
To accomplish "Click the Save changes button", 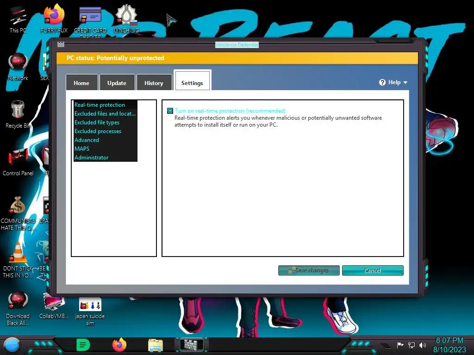I will (309, 270).
